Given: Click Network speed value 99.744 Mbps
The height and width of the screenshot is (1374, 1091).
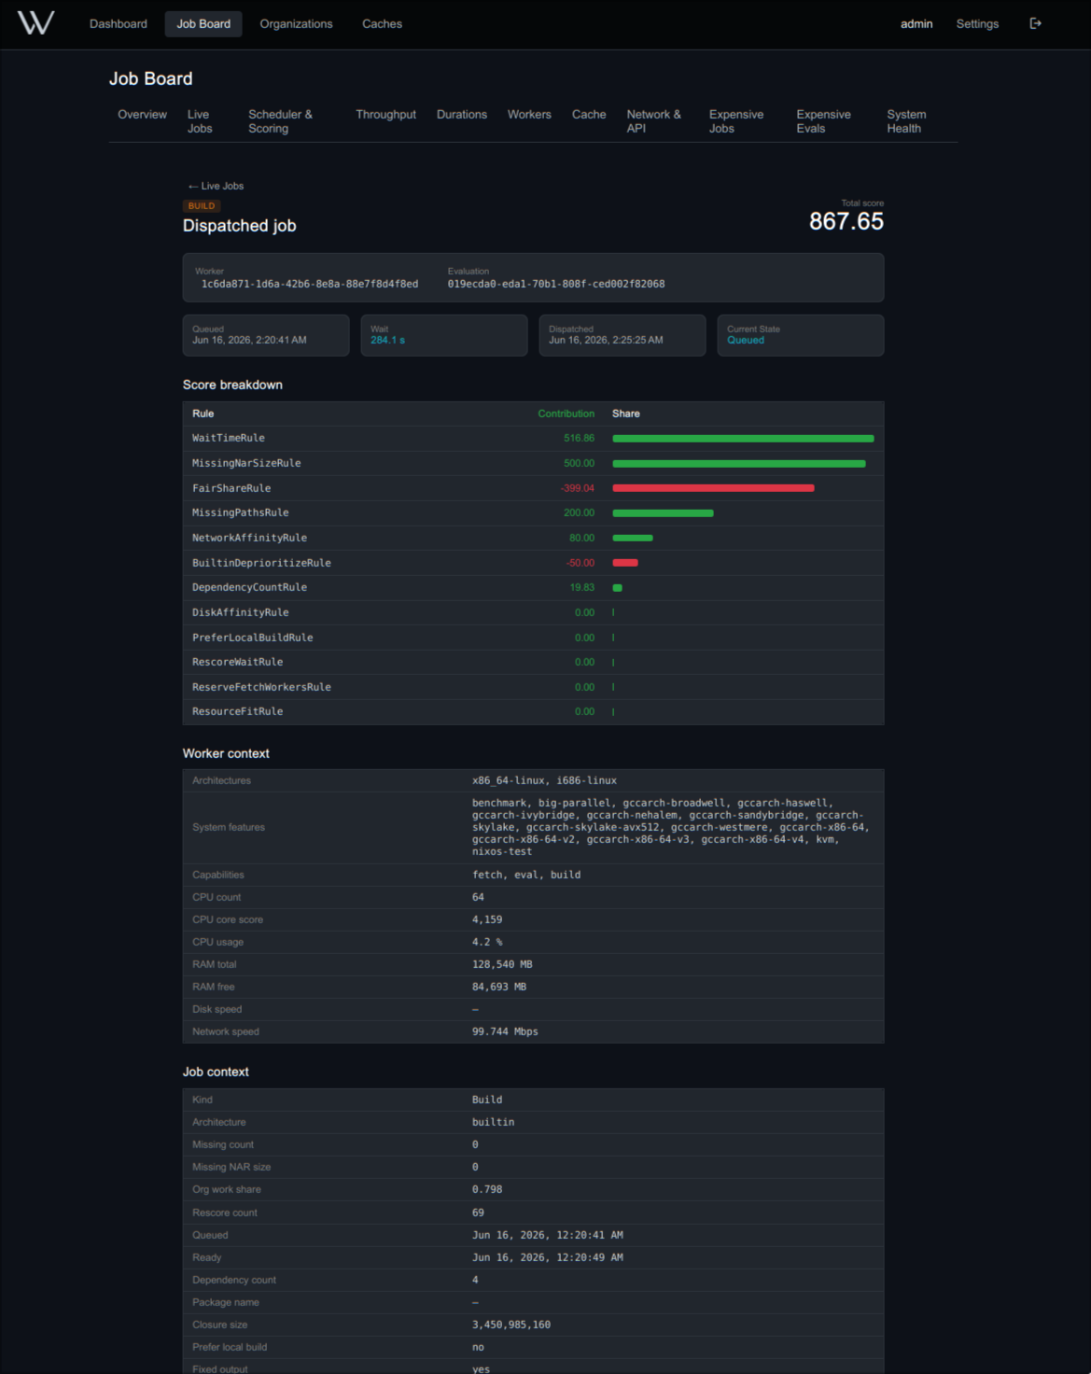Looking at the screenshot, I should coord(505,1031).
